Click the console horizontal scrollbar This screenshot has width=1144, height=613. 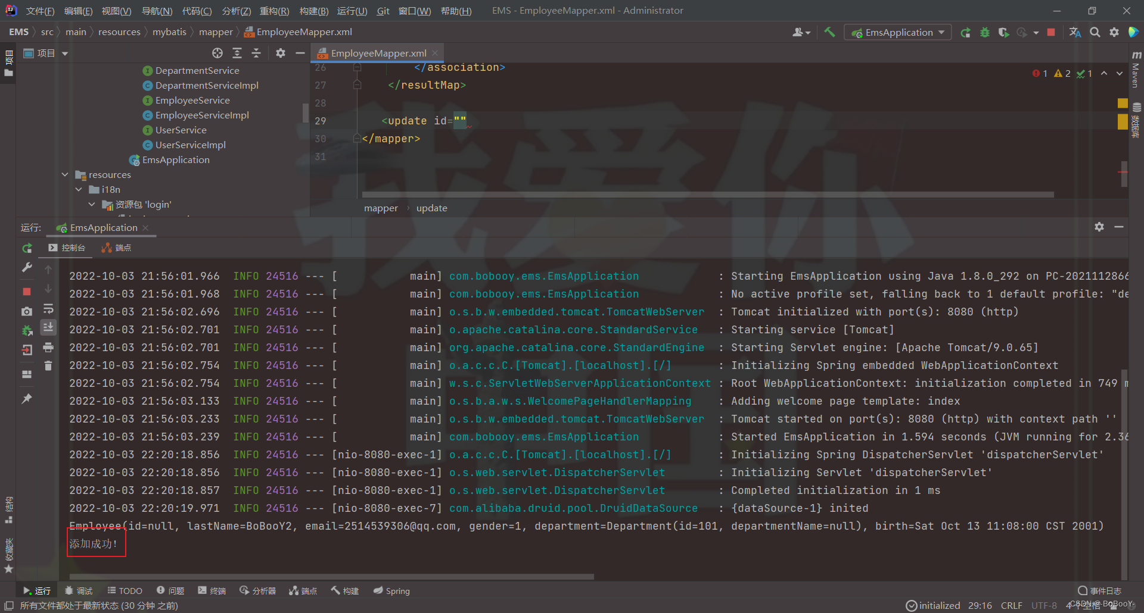pos(331,576)
